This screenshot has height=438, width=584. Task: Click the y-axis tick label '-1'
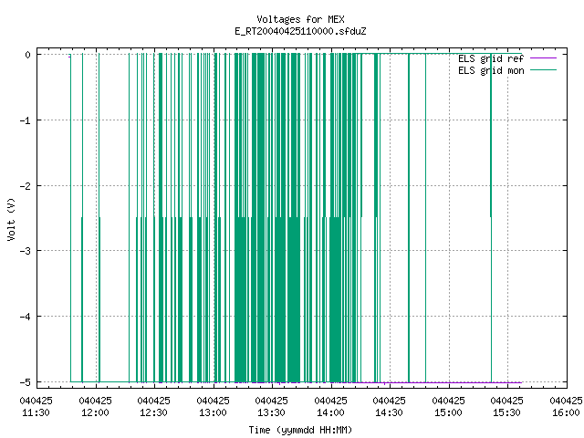pos(26,120)
